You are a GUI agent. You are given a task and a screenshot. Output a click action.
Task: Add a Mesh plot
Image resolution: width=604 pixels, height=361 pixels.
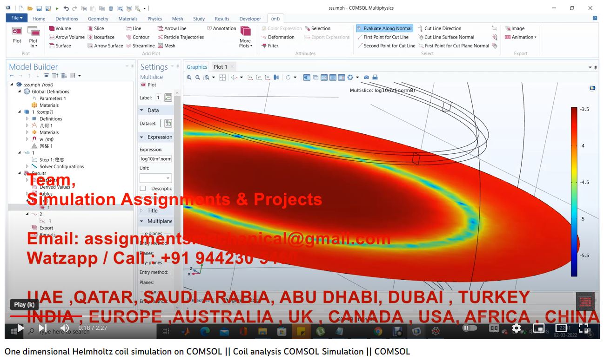tap(166, 46)
